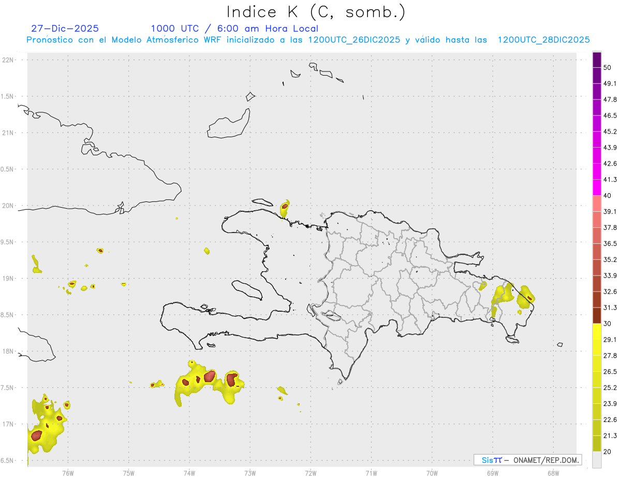Click the "23.9" color bar label

610,404
